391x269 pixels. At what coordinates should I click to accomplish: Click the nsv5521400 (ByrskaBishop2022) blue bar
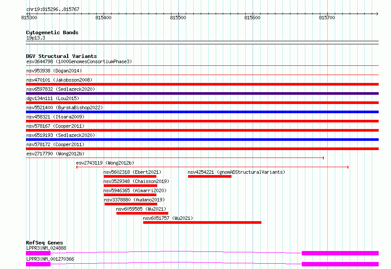(202, 112)
